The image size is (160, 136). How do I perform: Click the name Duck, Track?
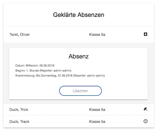(19, 122)
